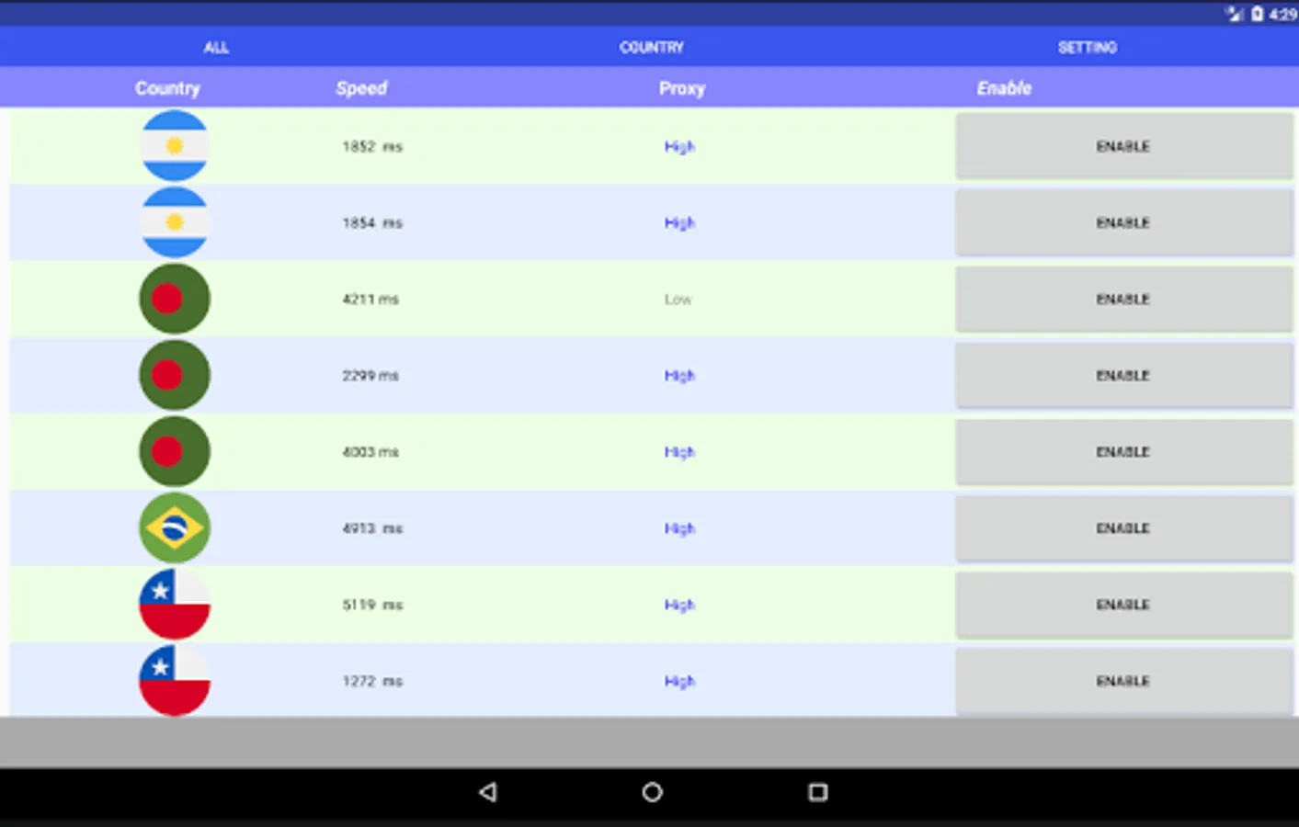Tap the Android back navigation button
Screen dimensions: 1299x827
point(488,792)
